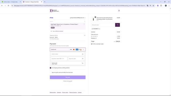Viewport: 171px width, 96px height.
Task: Select the Checkout - Design Essentials tab
Action: [x=32, y=2]
